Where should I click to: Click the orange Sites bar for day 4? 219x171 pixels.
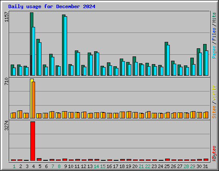33,100
